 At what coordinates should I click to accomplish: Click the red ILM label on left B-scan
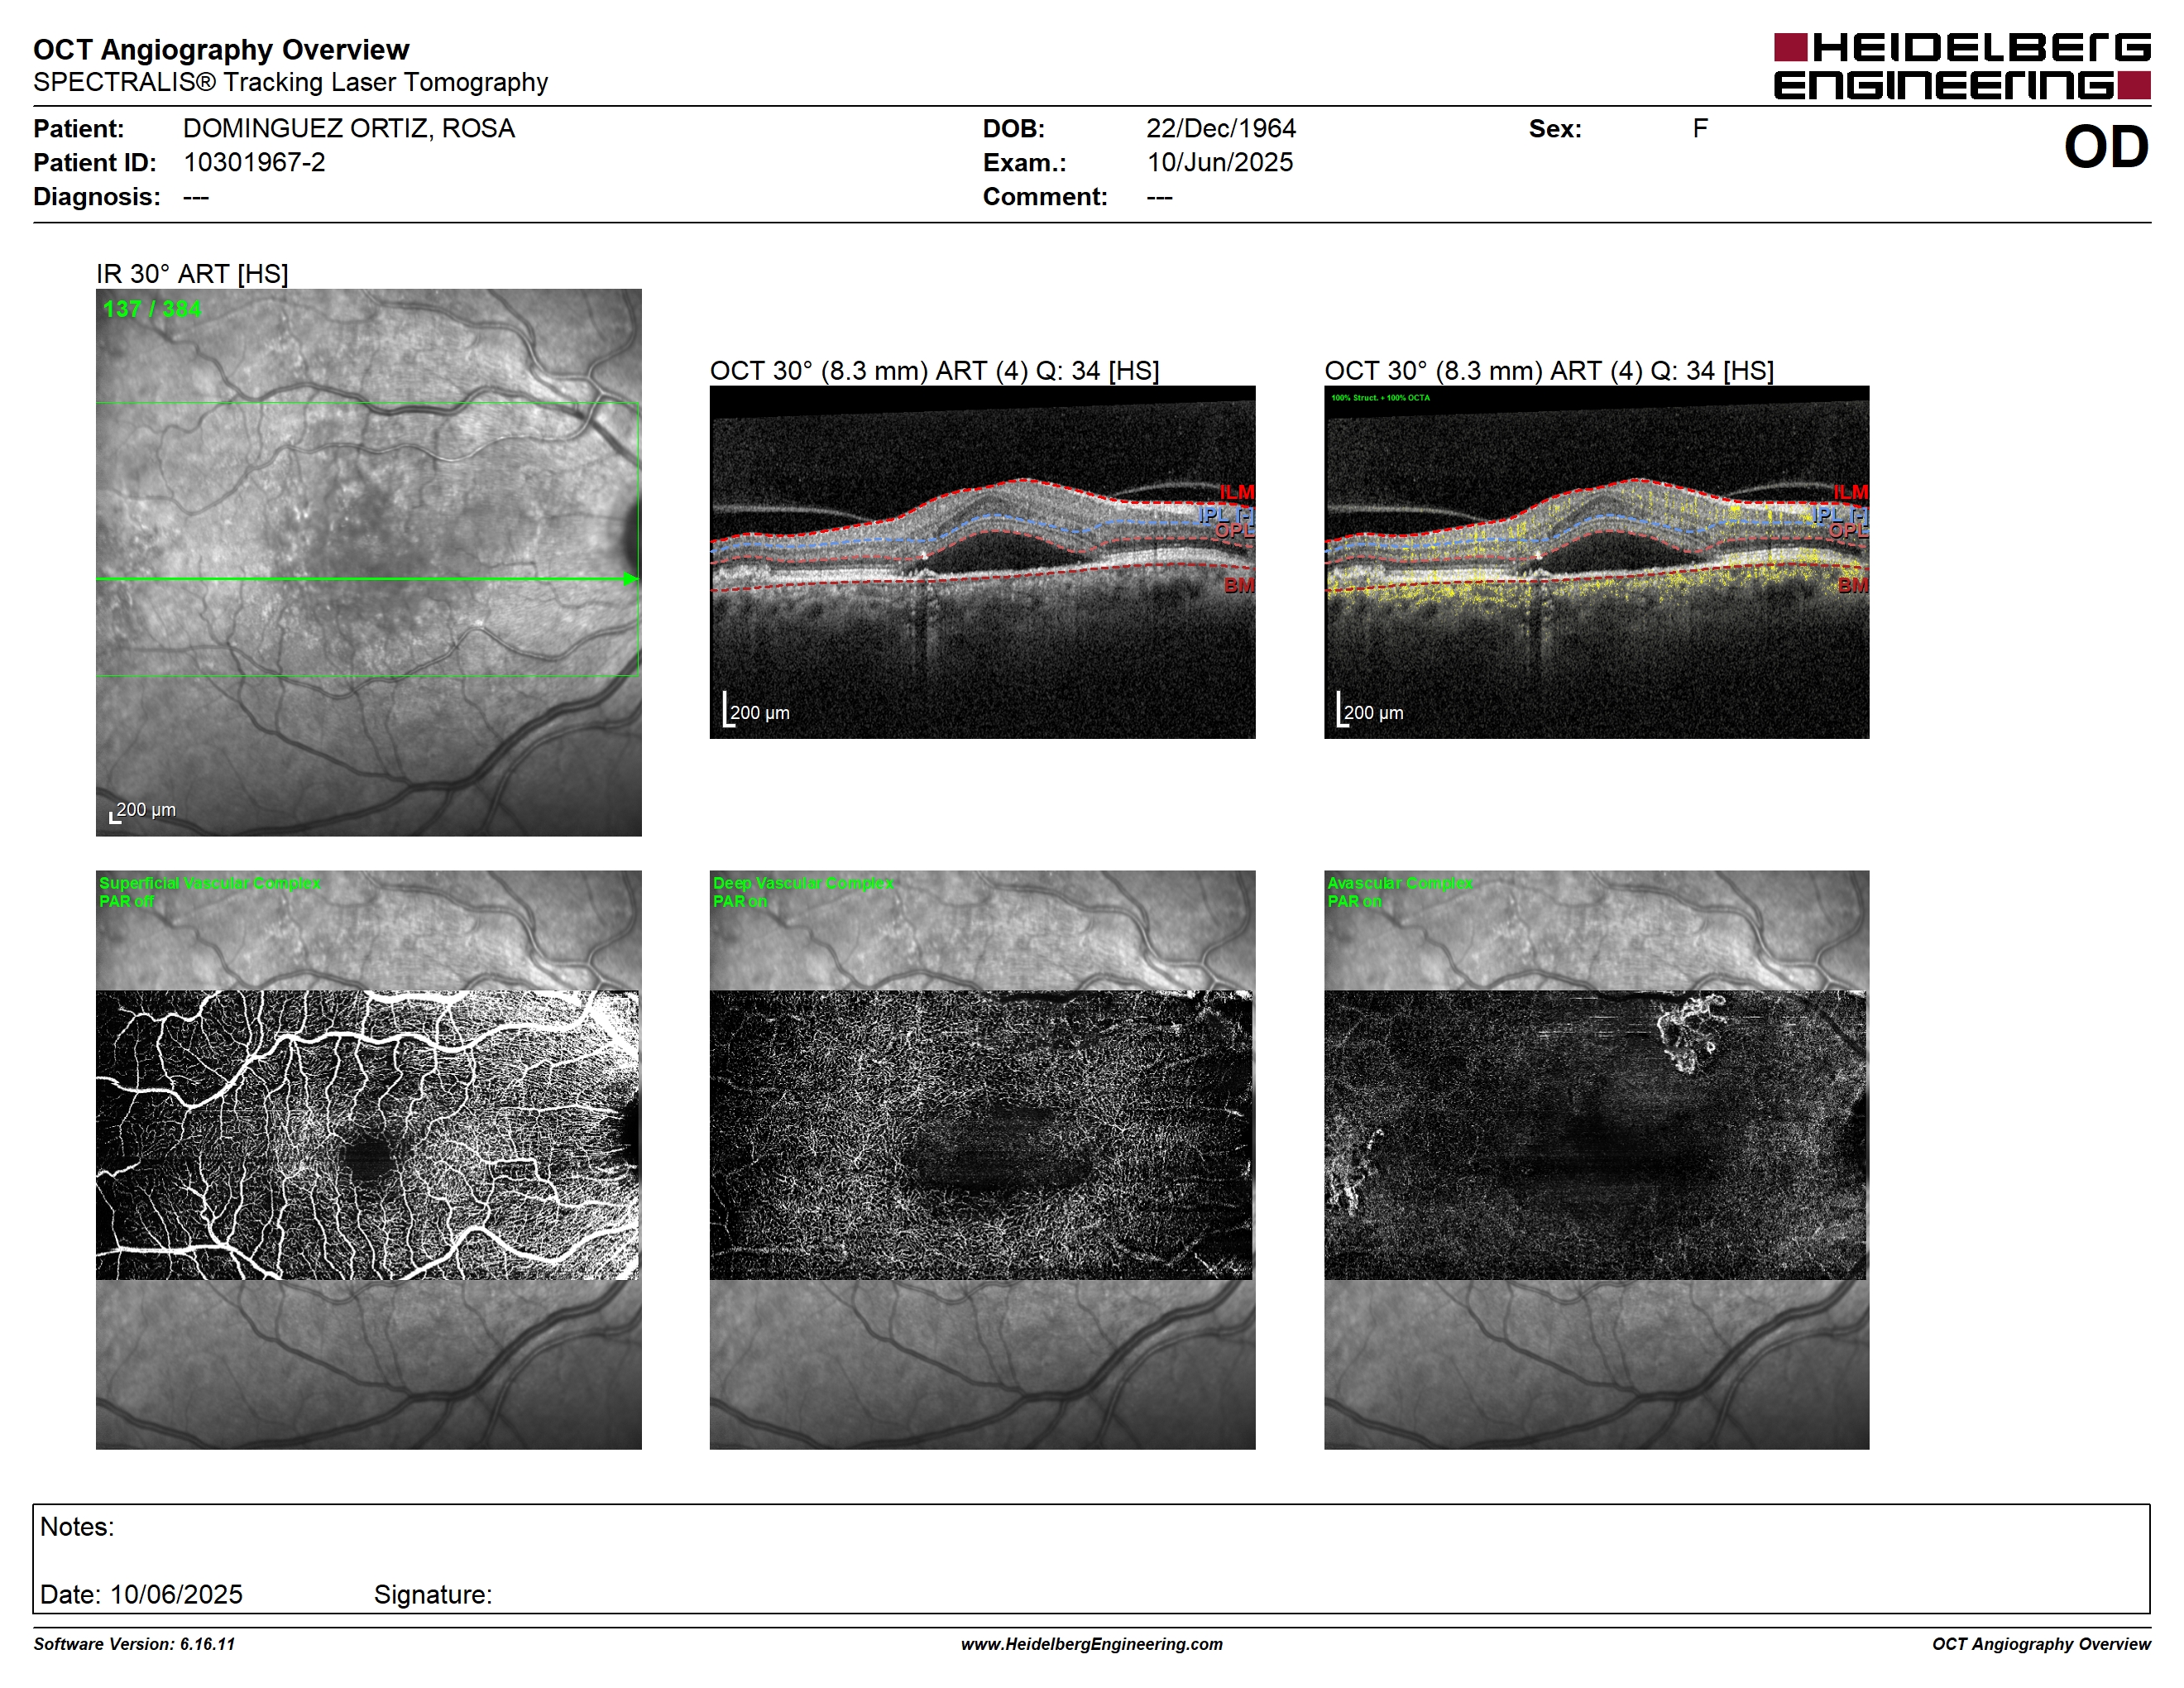tap(1237, 492)
